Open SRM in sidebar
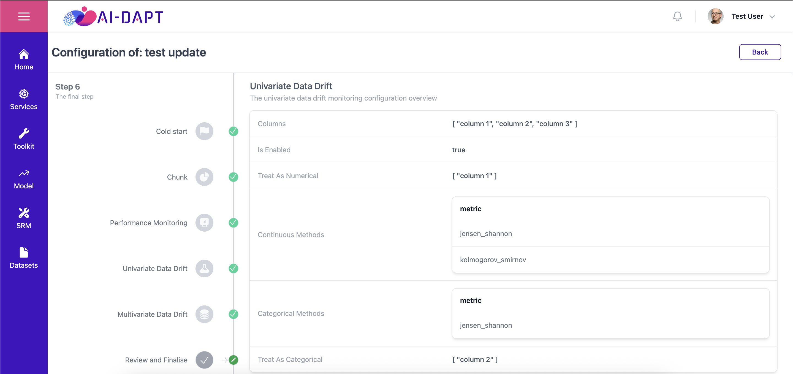Image resolution: width=793 pixels, height=374 pixels. [24, 219]
